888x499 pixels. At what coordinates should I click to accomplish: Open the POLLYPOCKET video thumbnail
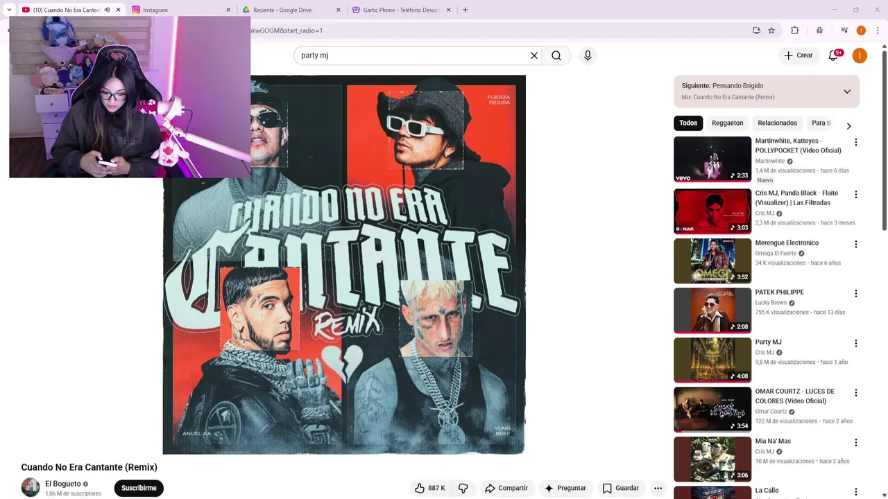tap(712, 159)
